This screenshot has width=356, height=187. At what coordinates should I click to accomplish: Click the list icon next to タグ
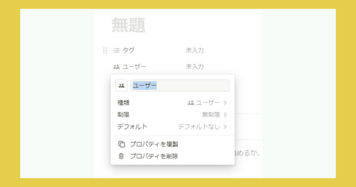116,50
